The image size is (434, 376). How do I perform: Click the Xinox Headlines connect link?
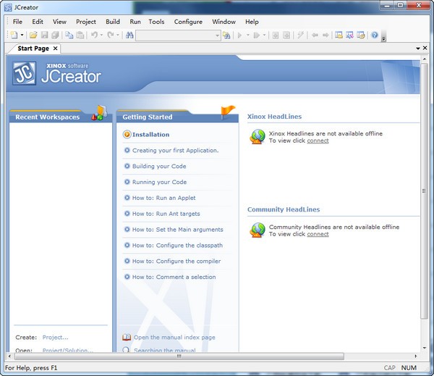click(318, 141)
